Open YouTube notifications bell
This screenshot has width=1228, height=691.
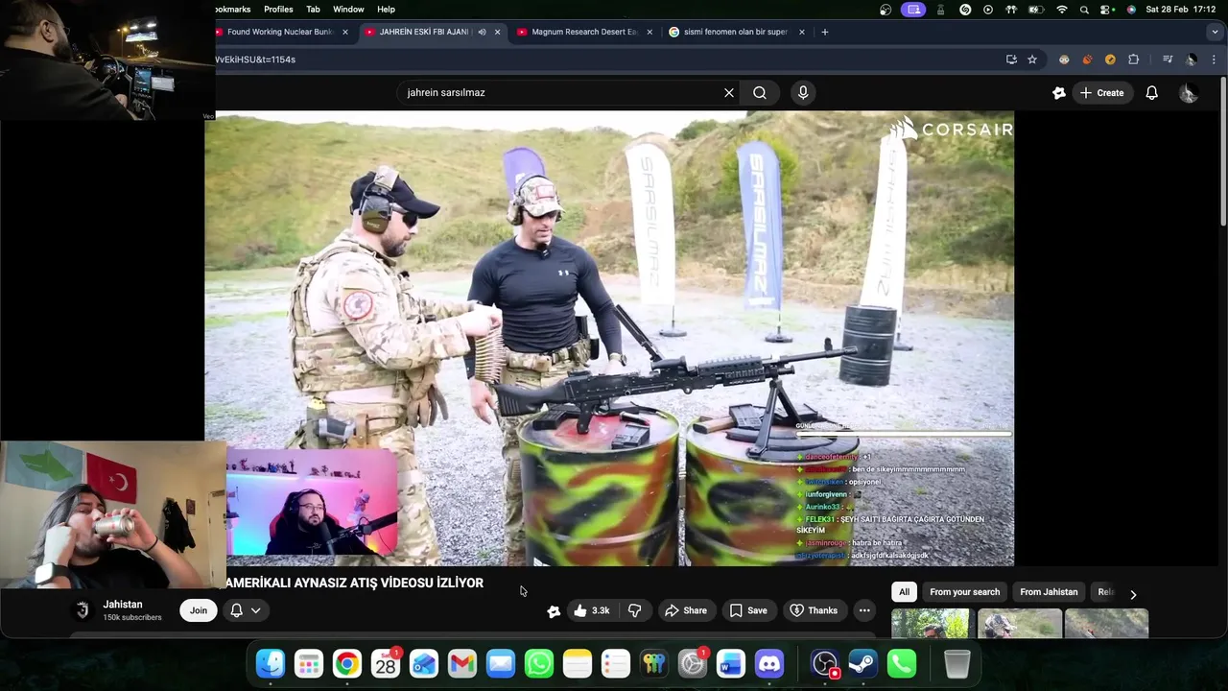pyautogui.click(x=1151, y=93)
